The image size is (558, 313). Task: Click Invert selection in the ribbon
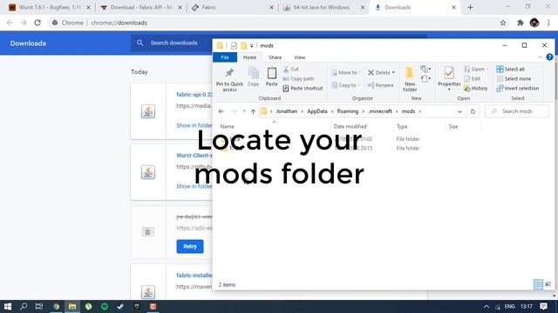tap(517, 89)
